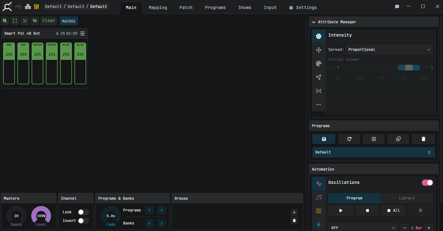The width and height of the screenshot is (443, 231).
Task: Open the oscillation Off dropdown
Action: click(x=363, y=228)
